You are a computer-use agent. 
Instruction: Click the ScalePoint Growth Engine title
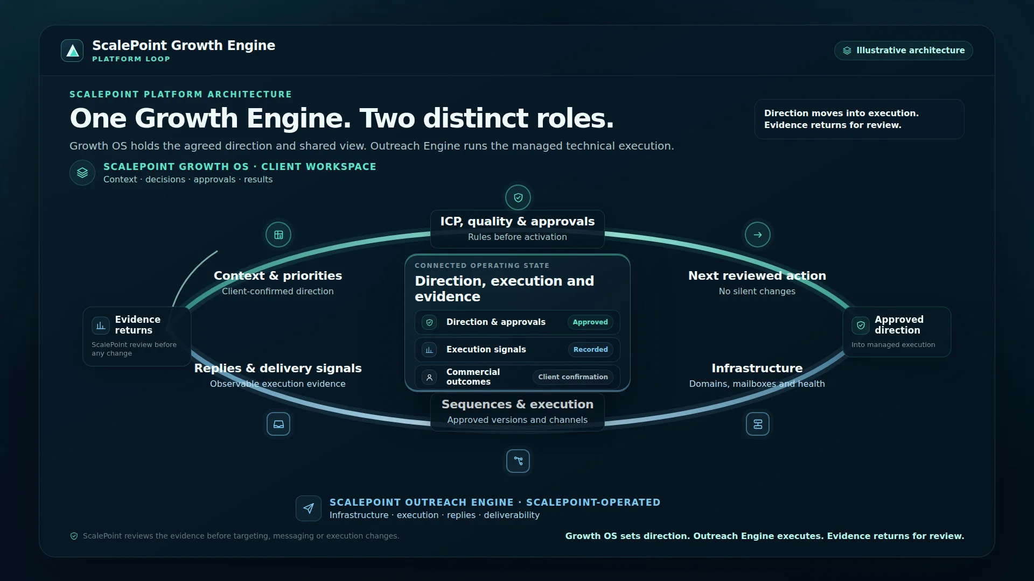point(184,45)
